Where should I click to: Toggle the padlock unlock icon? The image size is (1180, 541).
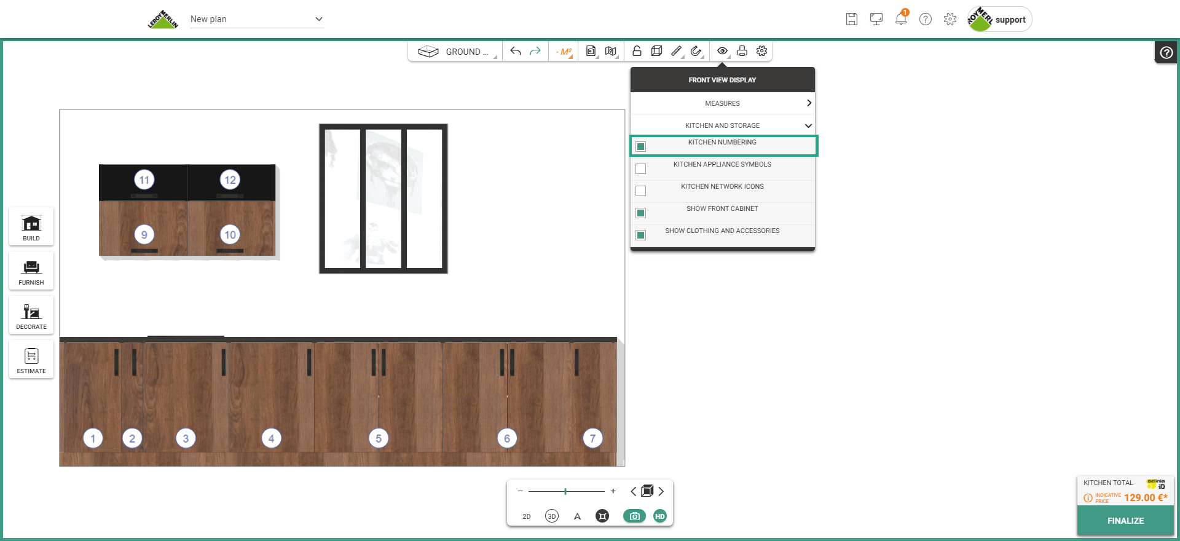click(637, 51)
